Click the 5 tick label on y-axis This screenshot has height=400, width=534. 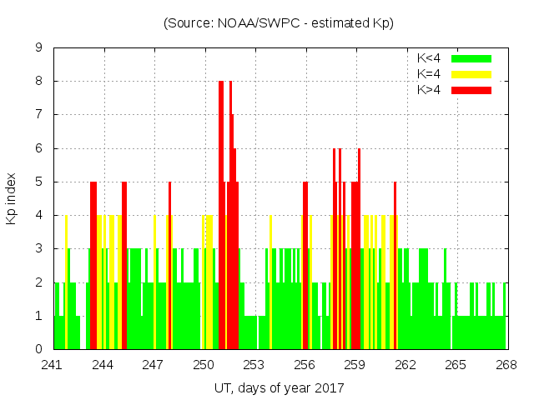38,182
